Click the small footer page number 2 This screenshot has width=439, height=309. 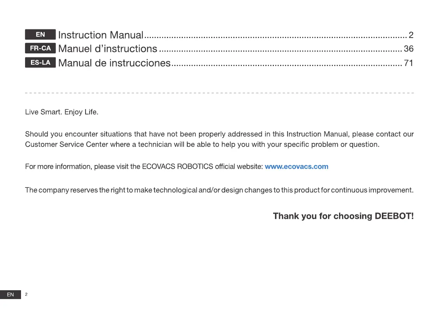[27, 294]
